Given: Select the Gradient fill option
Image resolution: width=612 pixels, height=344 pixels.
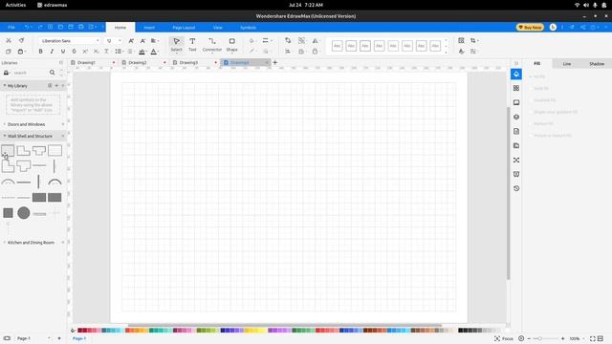Looking at the screenshot, I should (x=542, y=99).
